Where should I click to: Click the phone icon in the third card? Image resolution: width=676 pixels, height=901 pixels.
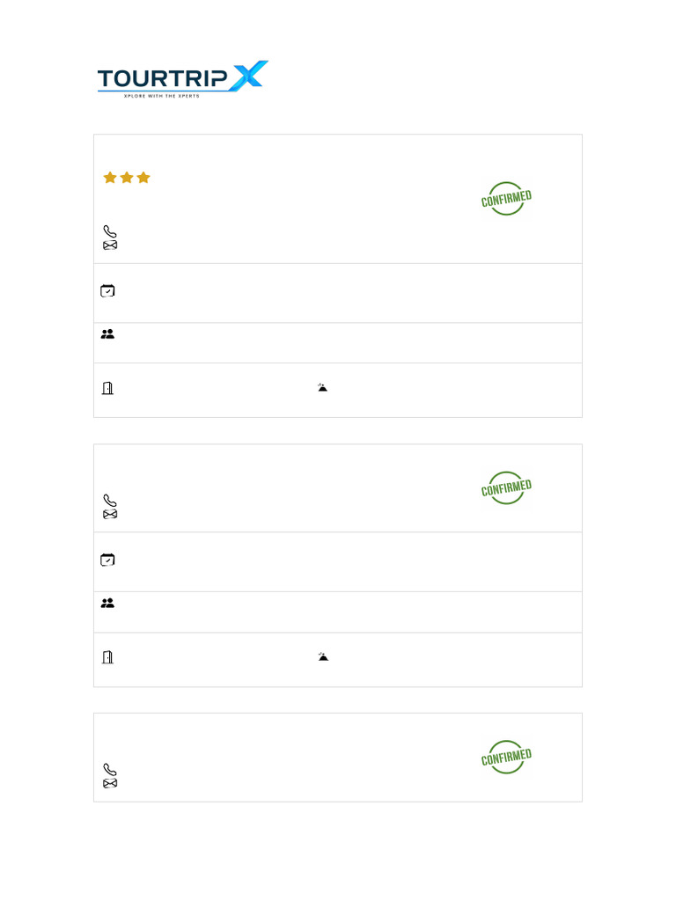[110, 770]
